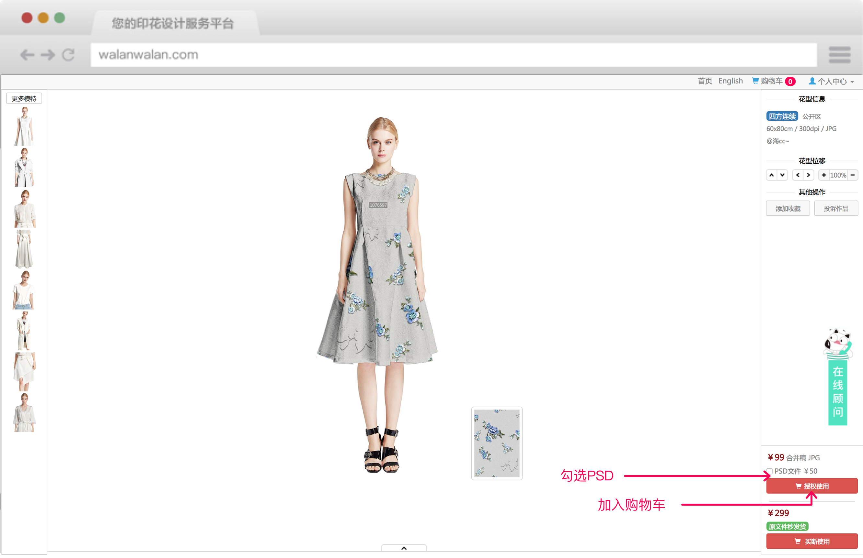863x558 pixels.
Task: Enlarge pattern with the plus icon
Action: 824,175
